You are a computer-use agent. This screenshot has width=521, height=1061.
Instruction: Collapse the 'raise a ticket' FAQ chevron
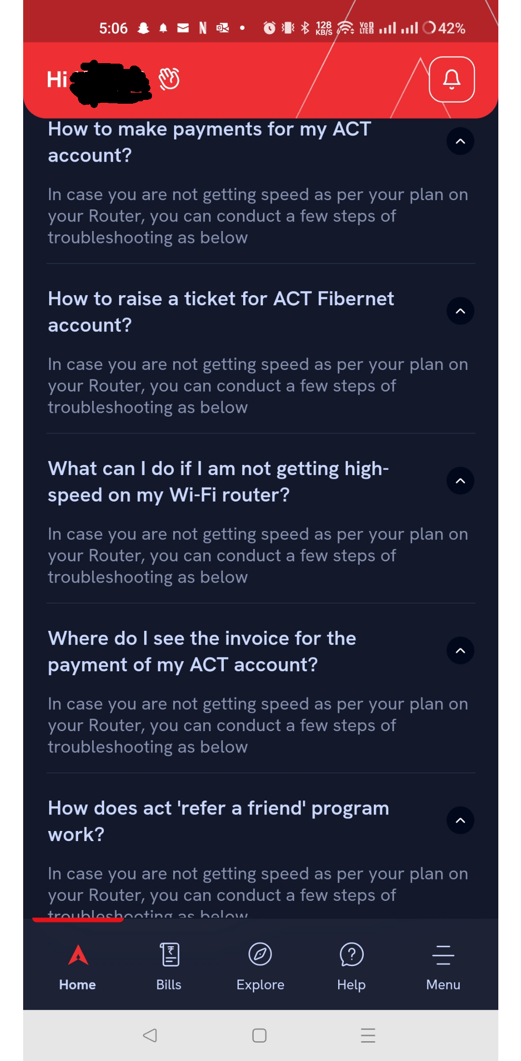[460, 311]
